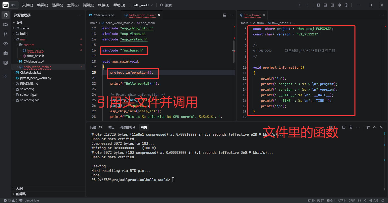Expand the 时间线 timeline section
This screenshot has width=388, height=203.
tap(21, 194)
